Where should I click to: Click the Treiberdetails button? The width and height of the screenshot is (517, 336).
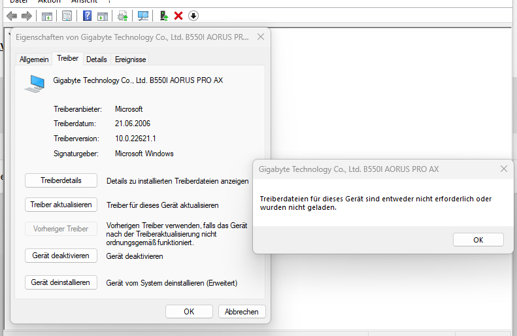[61, 180]
